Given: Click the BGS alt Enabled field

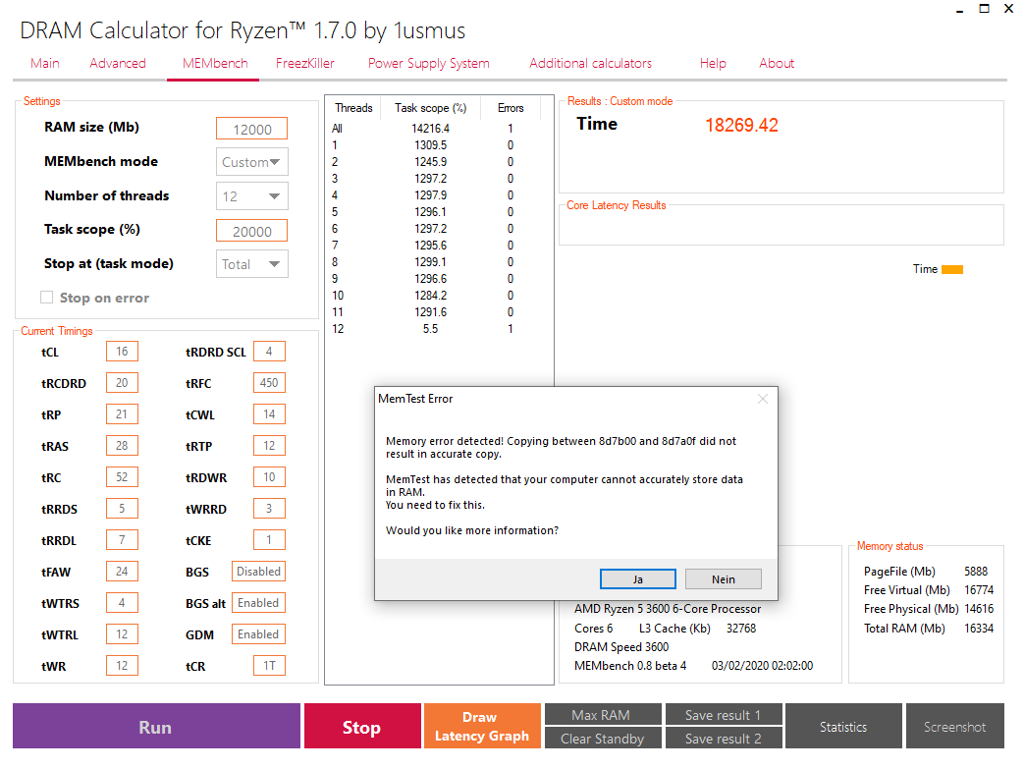Looking at the screenshot, I should pos(258,602).
